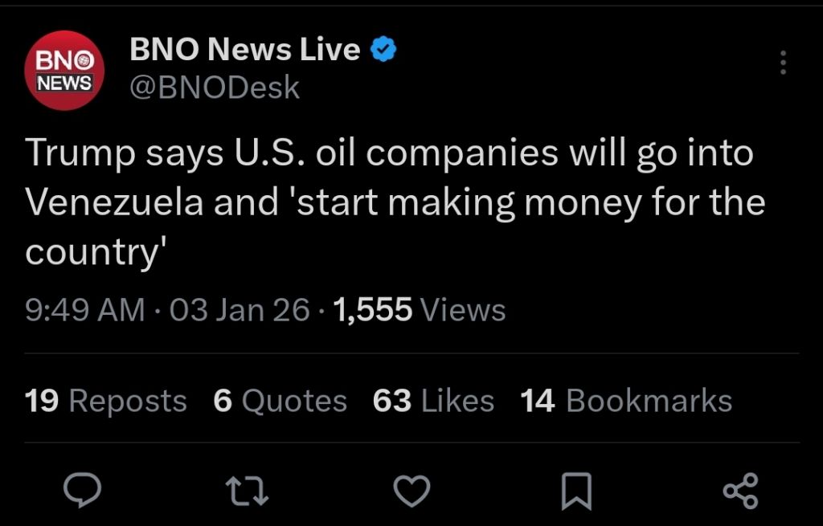View the 1,555 Views analytics
The width and height of the screenshot is (823, 526).
(419, 309)
